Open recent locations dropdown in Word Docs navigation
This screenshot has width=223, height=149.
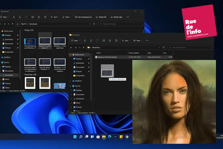click(x=80, y=48)
